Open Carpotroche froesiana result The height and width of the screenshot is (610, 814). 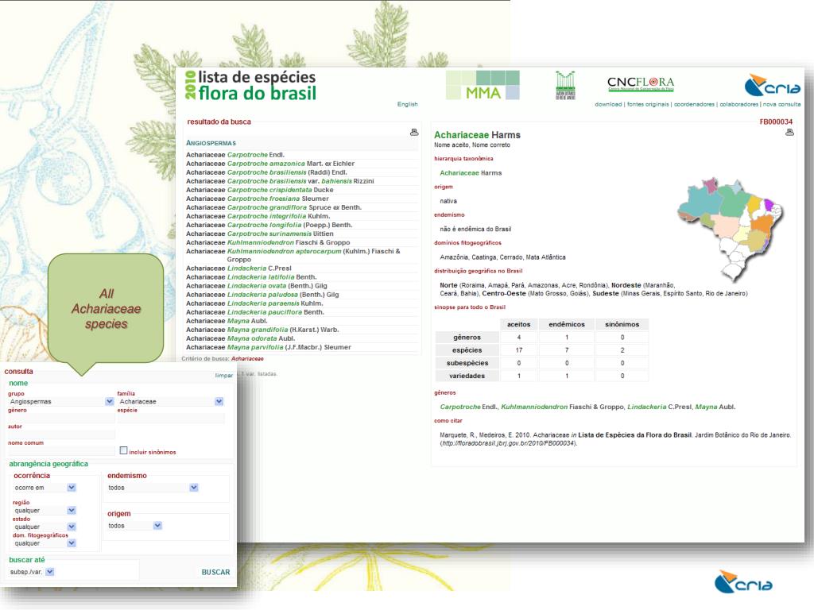click(x=264, y=199)
